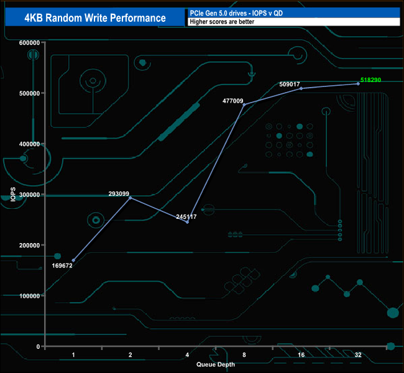Select the 245117 data label

[186, 217]
